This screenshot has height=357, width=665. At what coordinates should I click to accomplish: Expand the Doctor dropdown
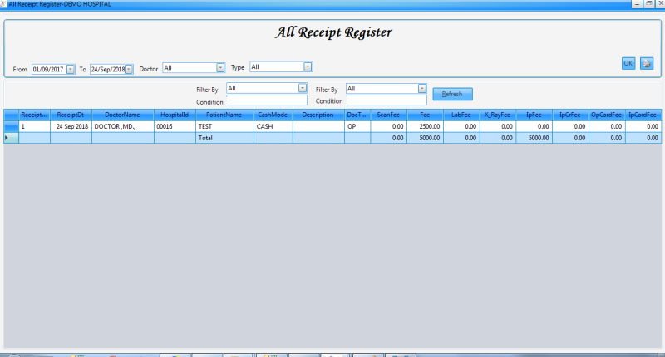click(x=220, y=68)
